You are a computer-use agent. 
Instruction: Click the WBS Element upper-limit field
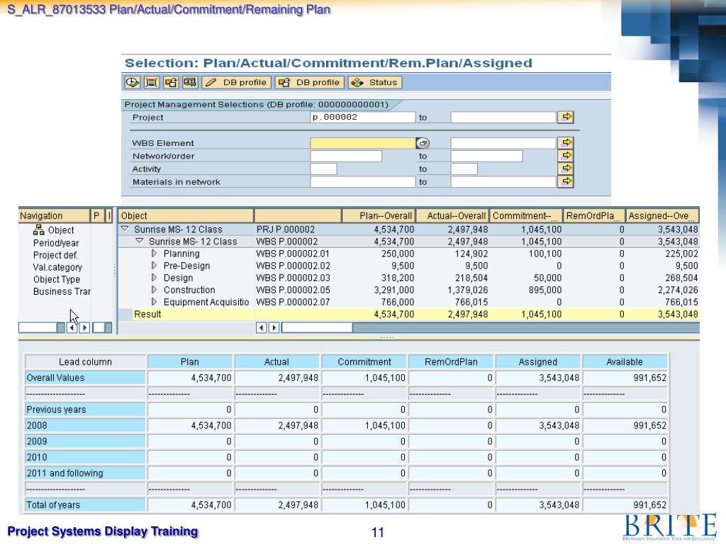click(503, 143)
